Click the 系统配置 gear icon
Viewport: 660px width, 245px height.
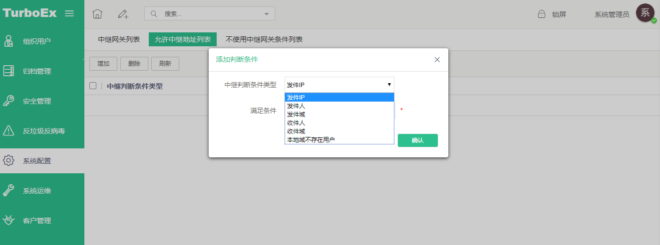pyautogui.click(x=8, y=160)
